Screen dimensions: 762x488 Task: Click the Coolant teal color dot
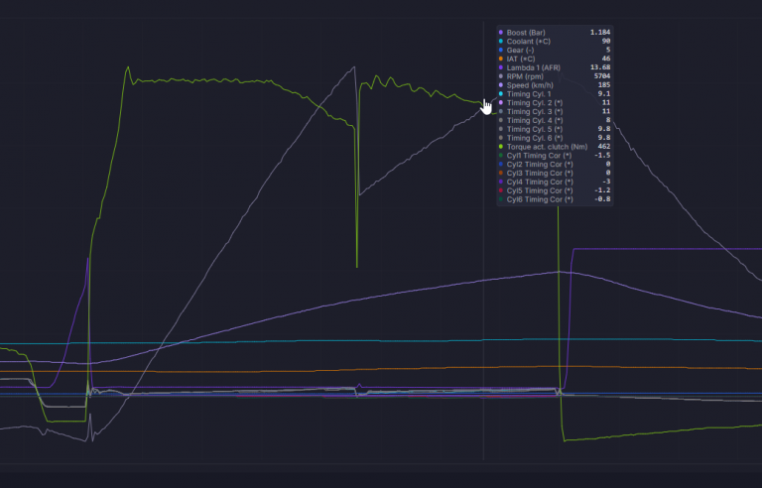500,42
